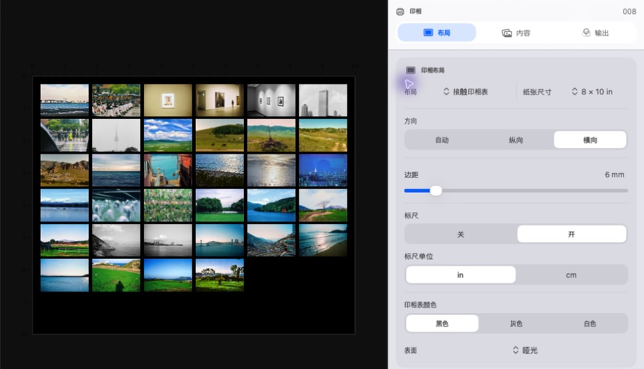Click the 边距 margin slider handle
Viewport: 644px width, 369px height.
coord(435,190)
